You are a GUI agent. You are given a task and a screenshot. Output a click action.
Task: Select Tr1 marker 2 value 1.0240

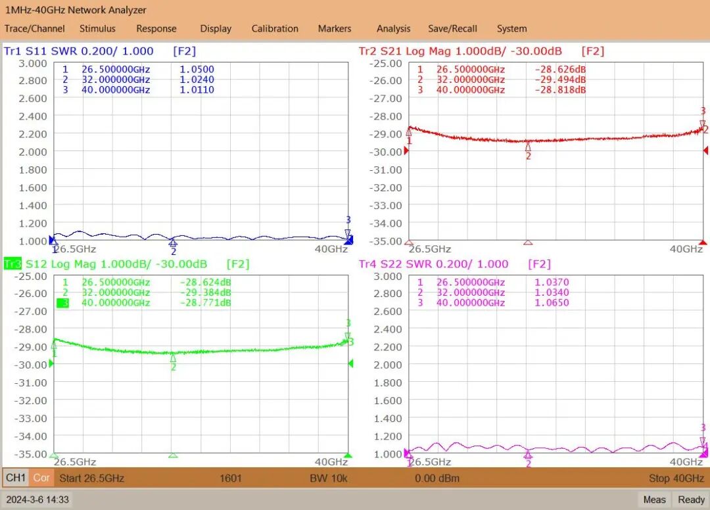[197, 79]
